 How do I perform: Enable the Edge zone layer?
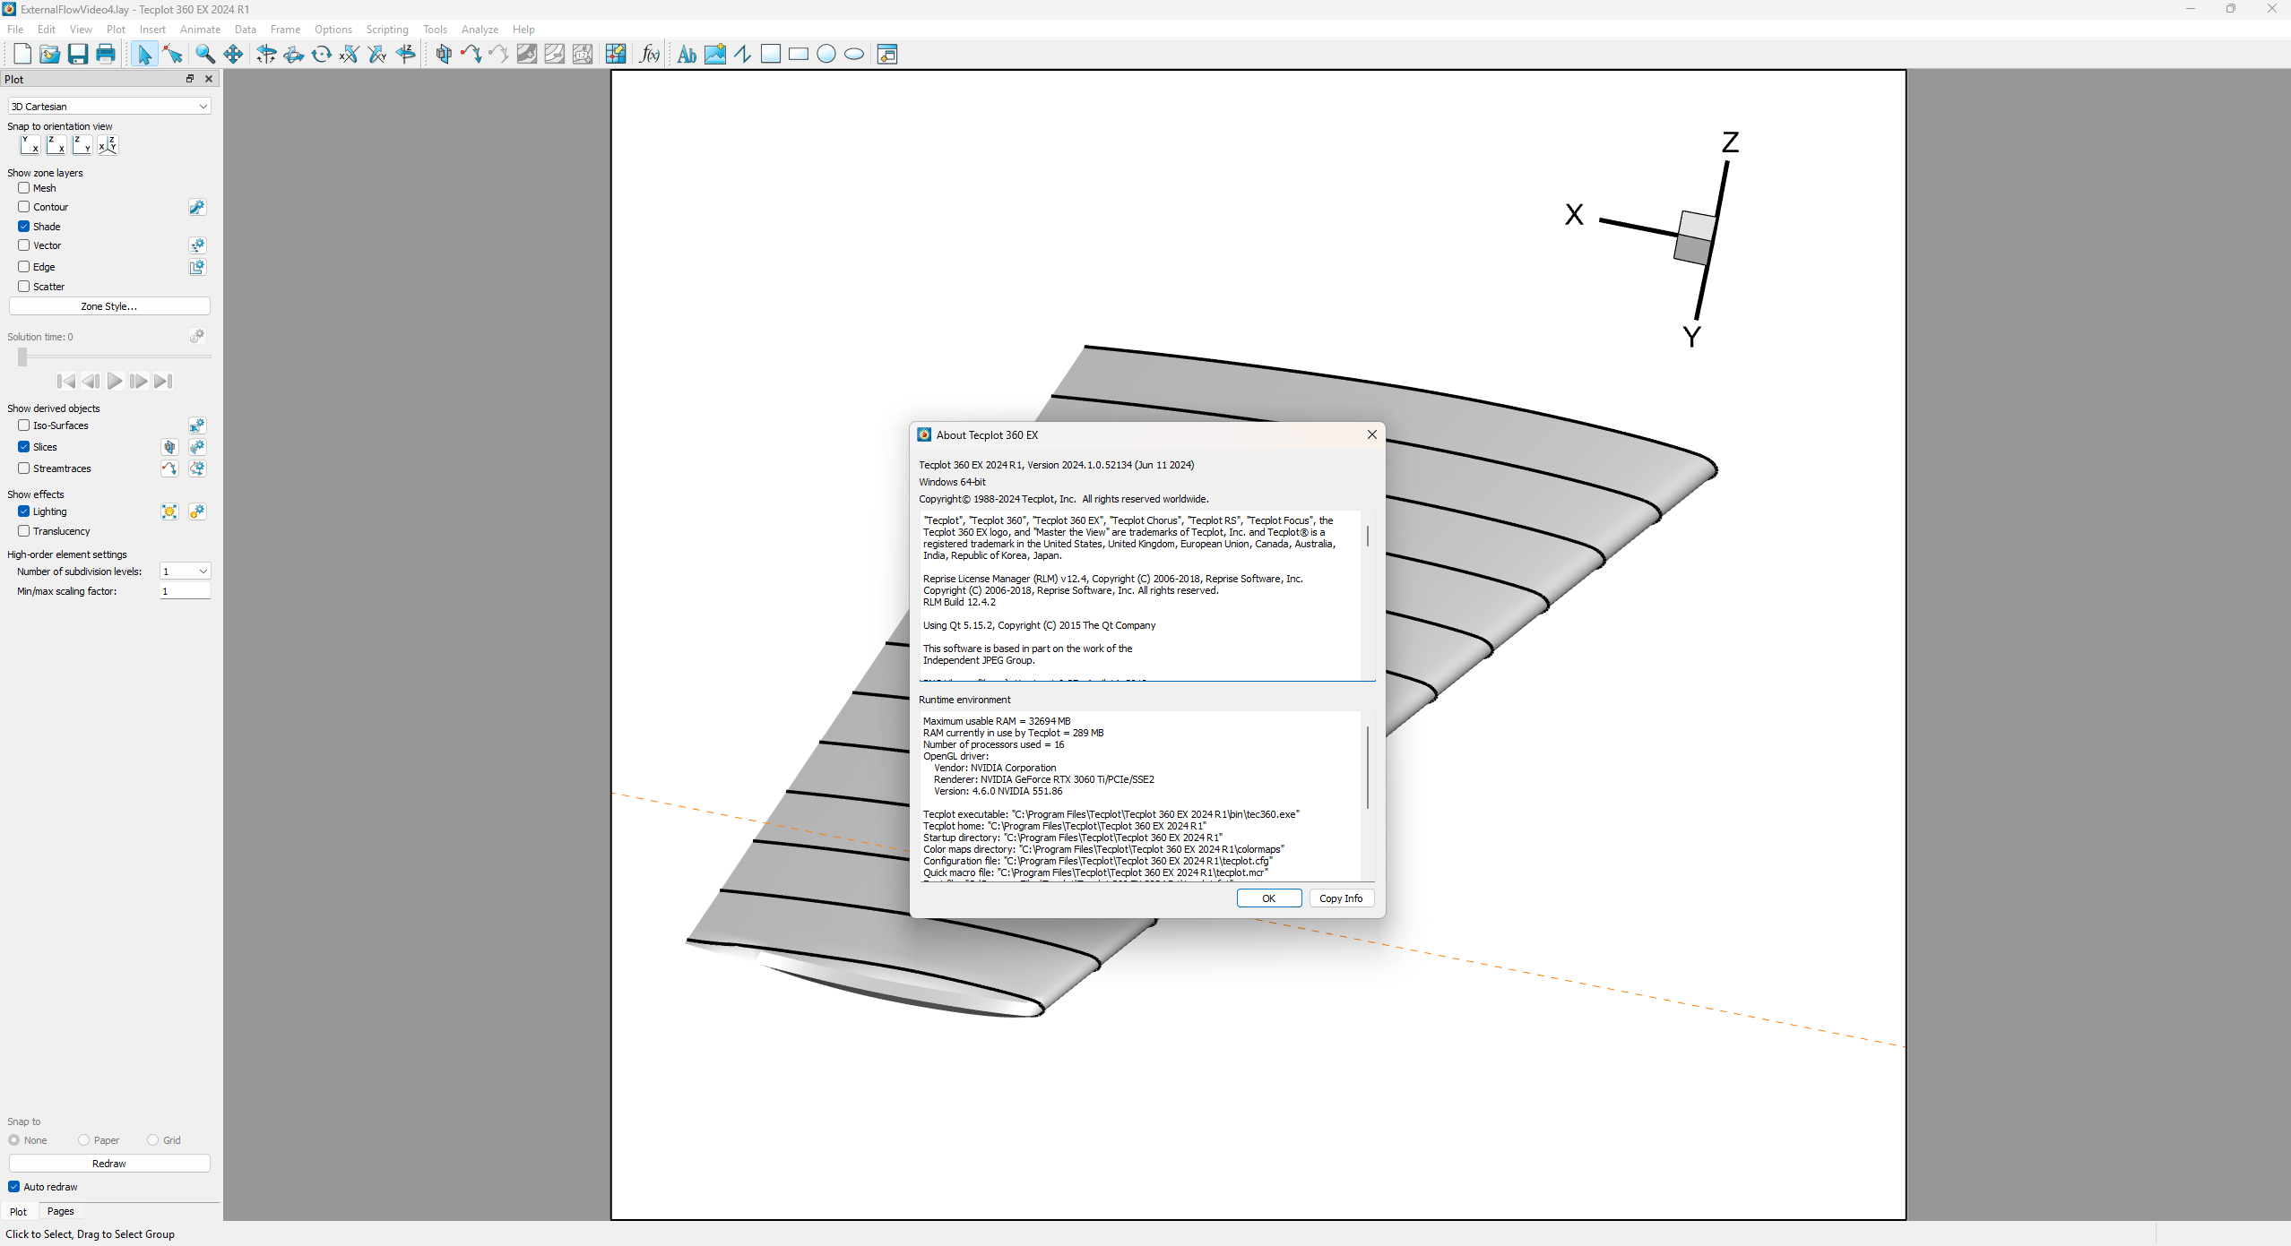[x=24, y=267]
